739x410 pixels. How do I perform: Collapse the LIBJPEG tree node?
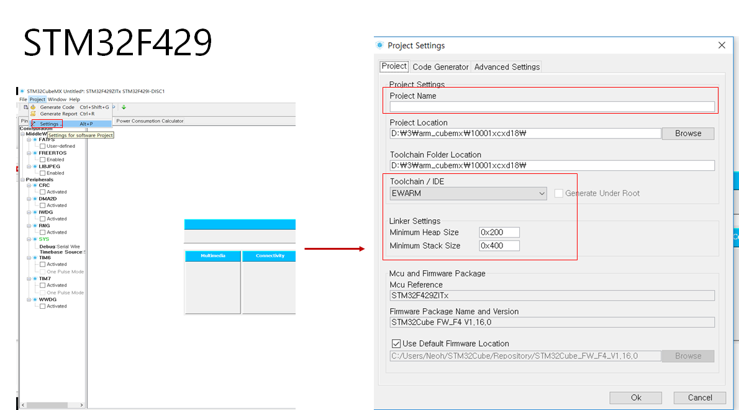[x=29, y=166]
